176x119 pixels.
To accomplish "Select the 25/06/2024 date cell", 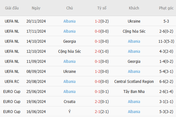I will (36, 92).
